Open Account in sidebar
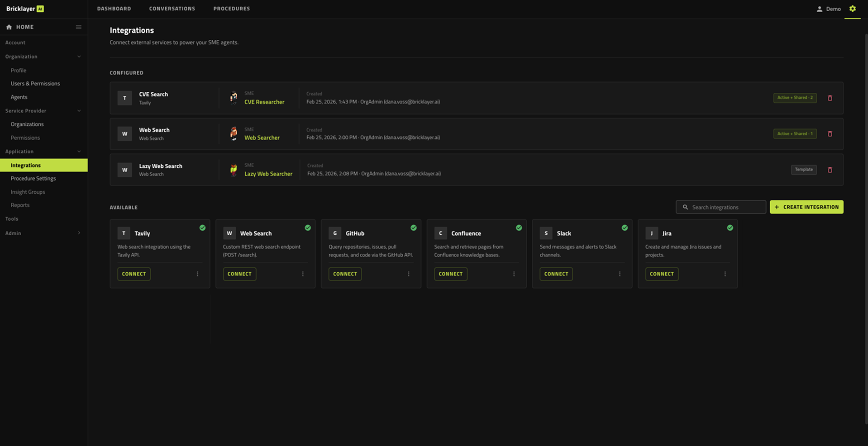This screenshot has width=868, height=446. point(15,43)
